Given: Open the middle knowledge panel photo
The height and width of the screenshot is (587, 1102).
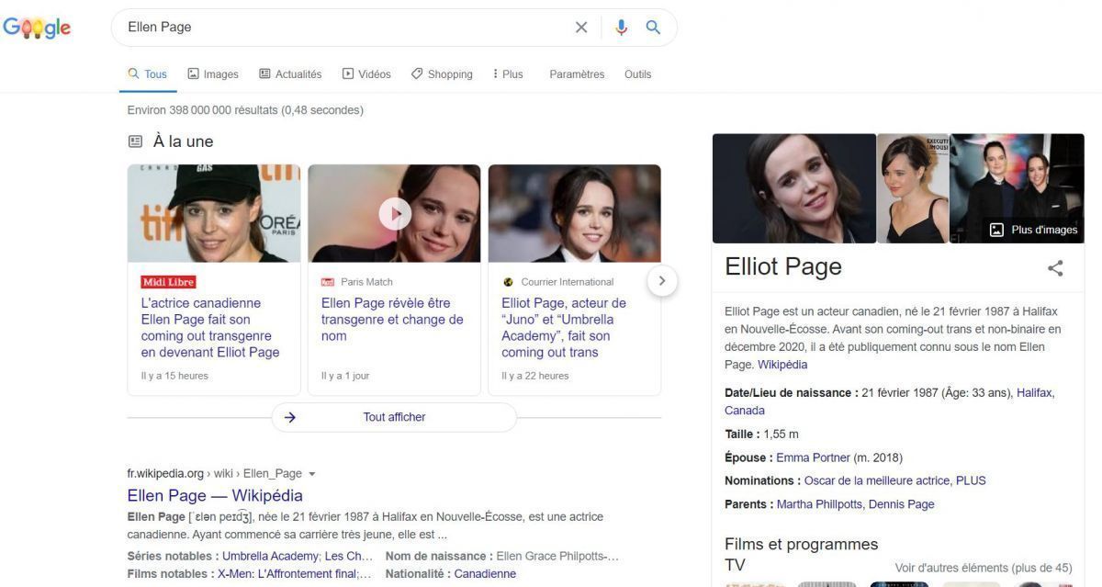Looking at the screenshot, I should [913, 188].
